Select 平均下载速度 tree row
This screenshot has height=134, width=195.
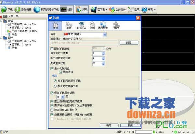pyautogui.click(x=24, y=31)
